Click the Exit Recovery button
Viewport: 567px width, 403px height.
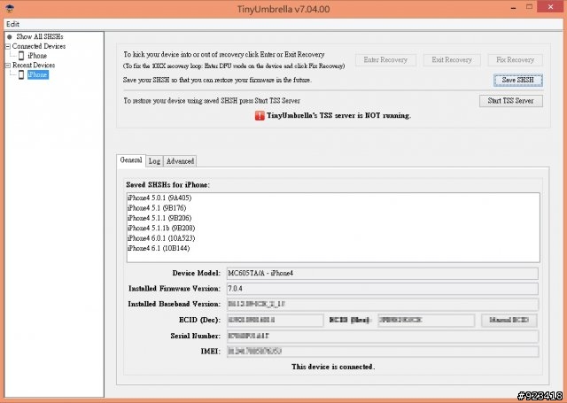pyautogui.click(x=452, y=60)
